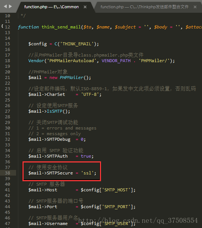Image resolution: width=202 pixels, height=228 pixels.
Task: Click the previous tab left arrow
Action: pos(5,6)
